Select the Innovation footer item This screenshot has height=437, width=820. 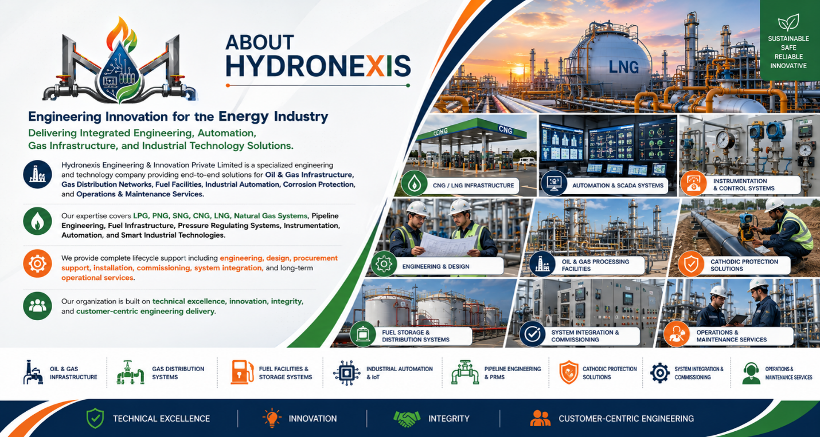coord(299,419)
